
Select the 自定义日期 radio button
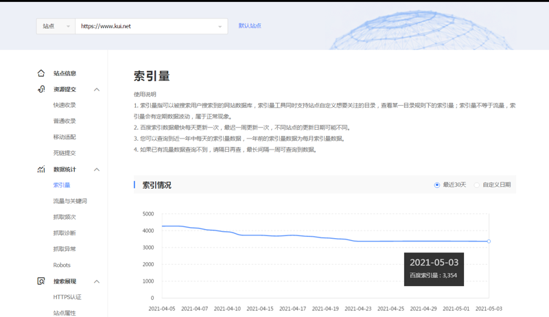tap(477, 185)
